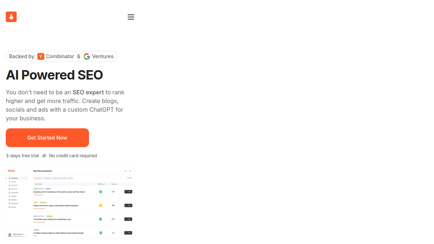Sort by the Difficulty column header
Image resolution: width=434 pixels, height=244 pixels.
tap(101, 184)
